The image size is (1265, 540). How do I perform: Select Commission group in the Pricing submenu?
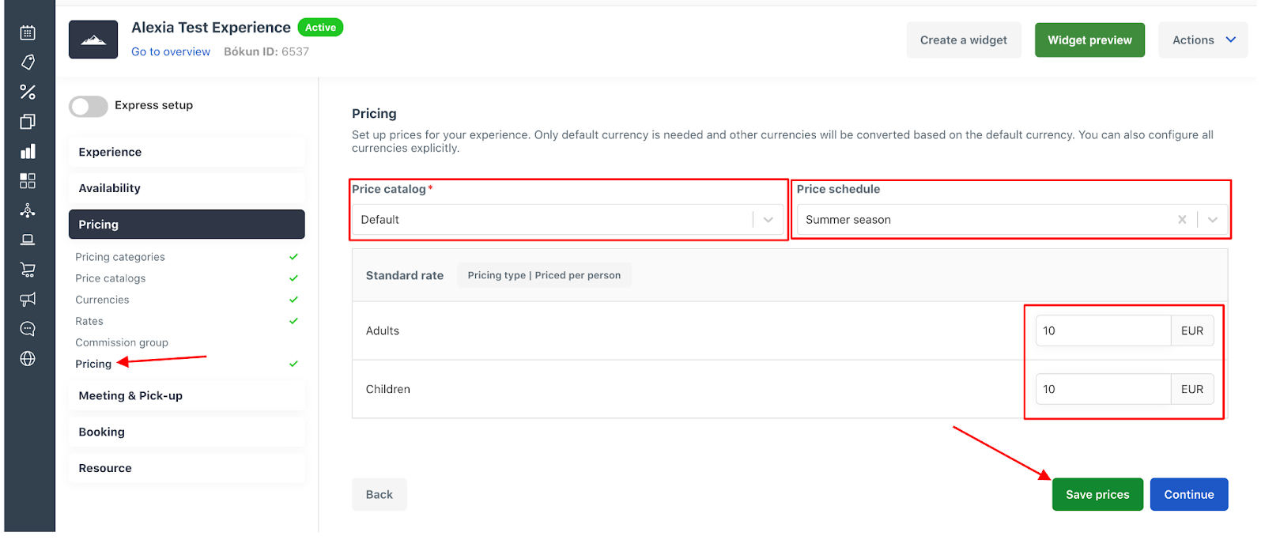(122, 342)
